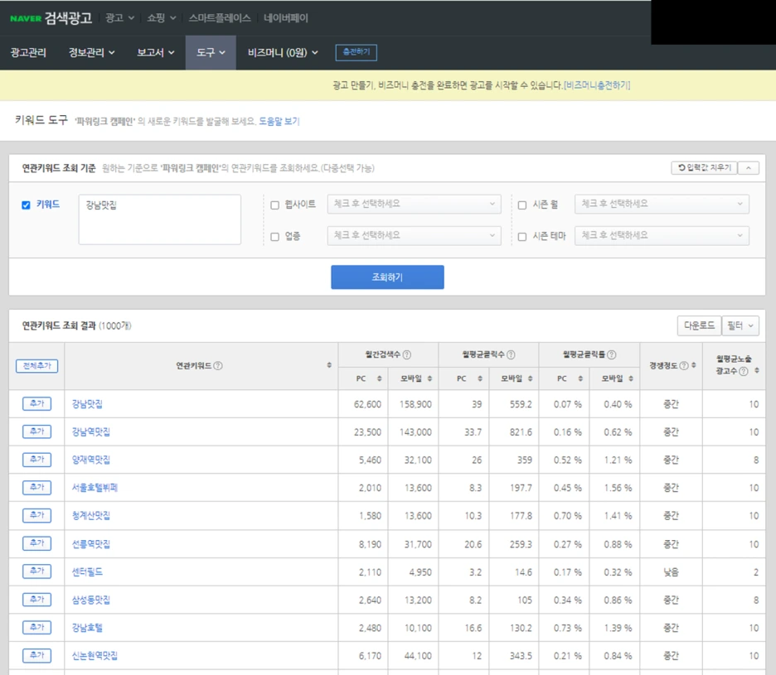Open the 보고서 menu
Screen dimensions: 776x675
[155, 52]
